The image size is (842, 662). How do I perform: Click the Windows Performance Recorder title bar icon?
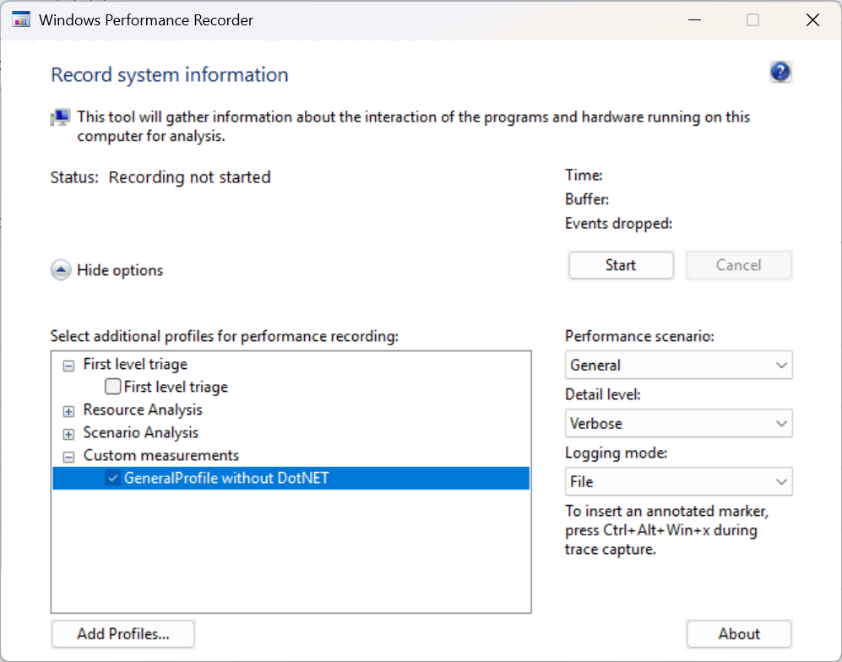pos(21,20)
